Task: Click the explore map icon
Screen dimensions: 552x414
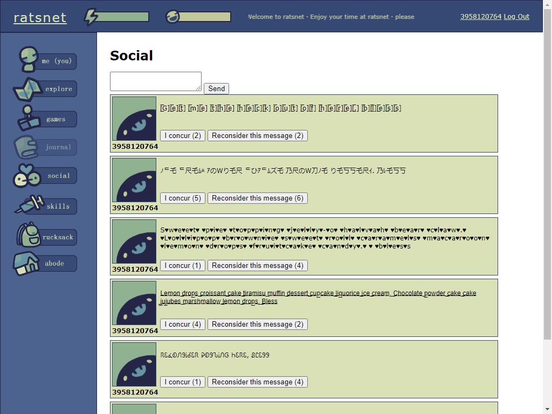Action: pos(28,89)
